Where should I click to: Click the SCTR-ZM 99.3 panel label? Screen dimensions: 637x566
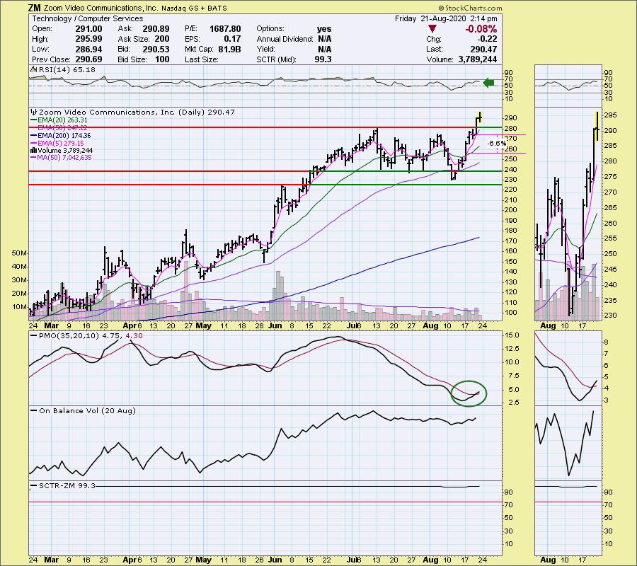click(x=62, y=487)
